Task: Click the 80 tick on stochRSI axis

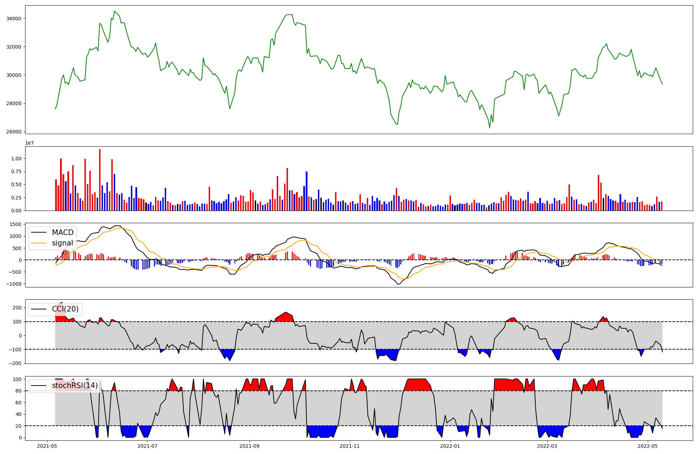Action: tap(18, 391)
